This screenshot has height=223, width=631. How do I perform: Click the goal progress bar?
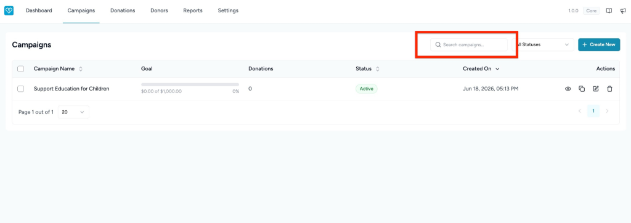pyautogui.click(x=190, y=84)
